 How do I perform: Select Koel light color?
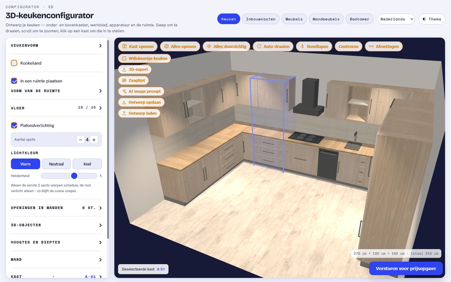point(87,164)
